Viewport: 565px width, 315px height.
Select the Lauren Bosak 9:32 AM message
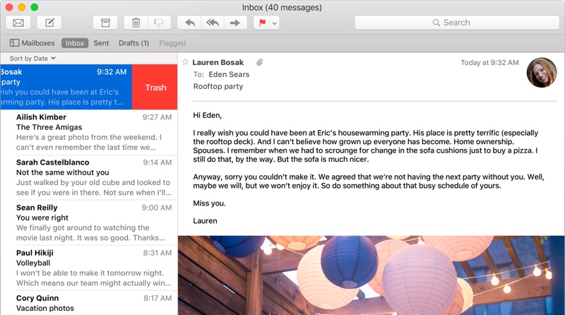[x=66, y=87]
